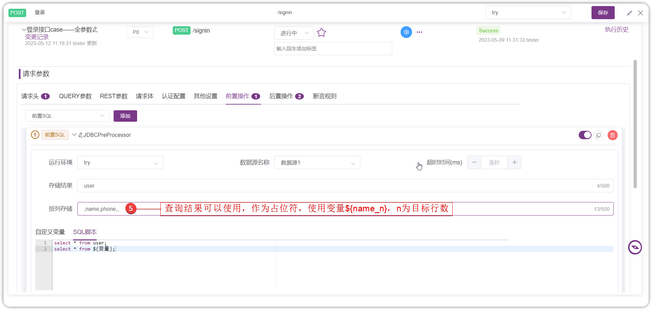Screen dimensions: 652x310
Task: Click the edit pencil beside JDBCPreProcessor
Action: [x=81, y=135]
